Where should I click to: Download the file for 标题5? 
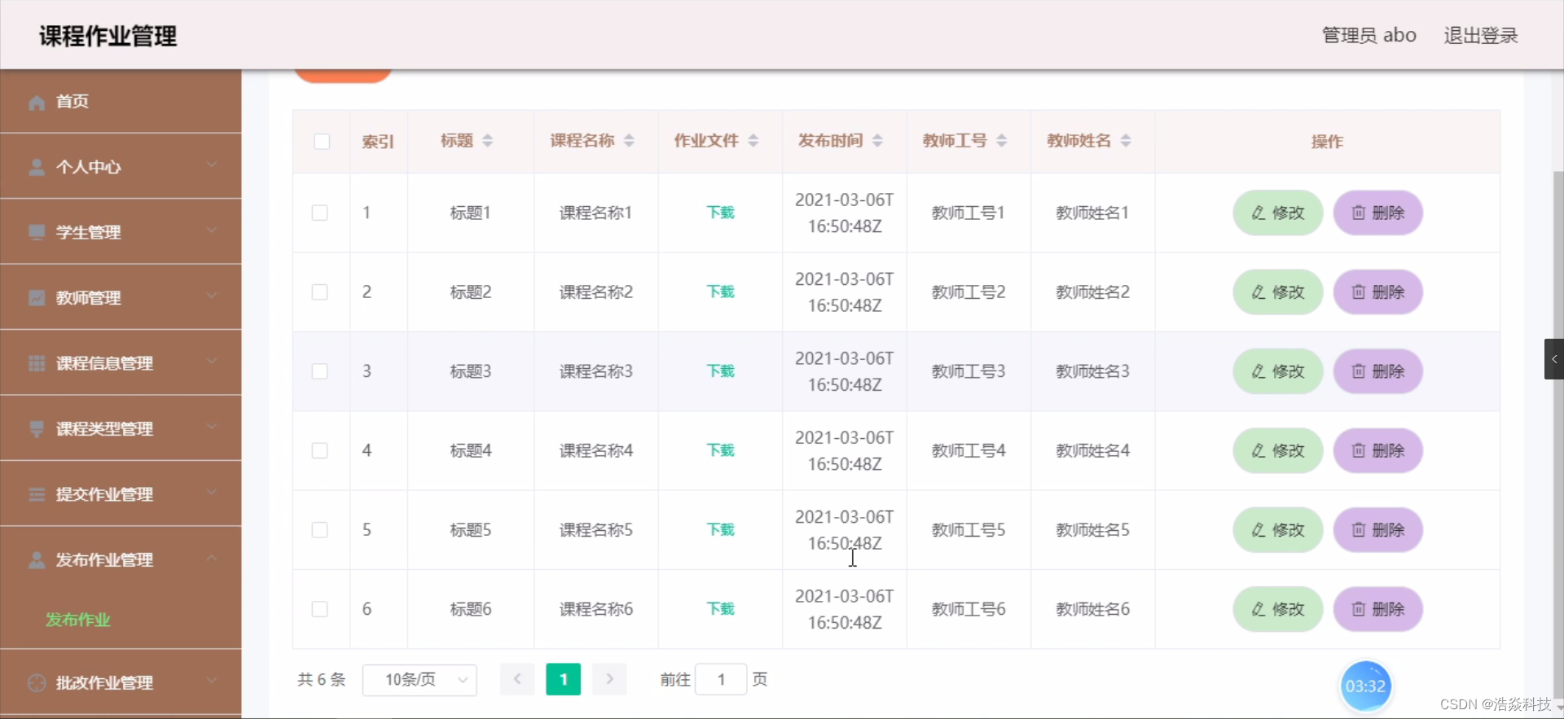point(721,530)
